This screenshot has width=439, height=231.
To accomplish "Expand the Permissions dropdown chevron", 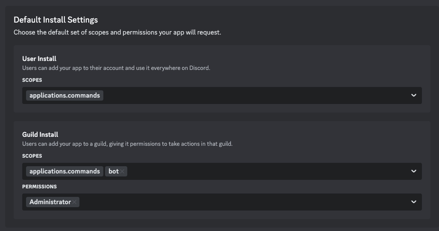I will click(413, 202).
